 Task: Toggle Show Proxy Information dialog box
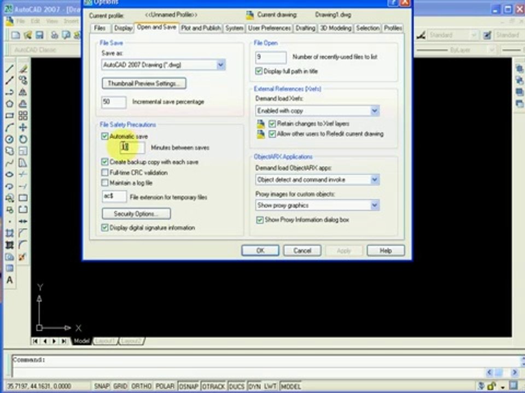pyautogui.click(x=260, y=220)
